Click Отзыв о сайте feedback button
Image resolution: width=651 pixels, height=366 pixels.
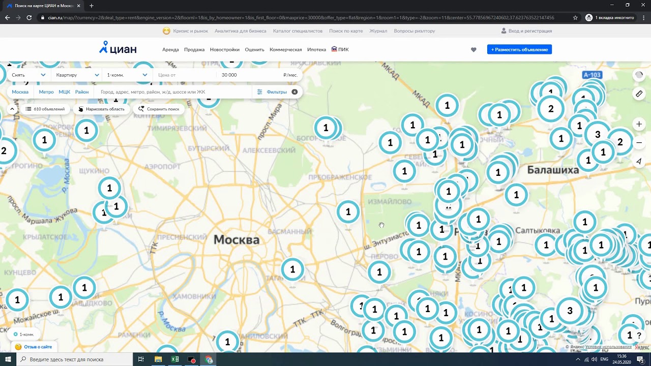tap(34, 347)
